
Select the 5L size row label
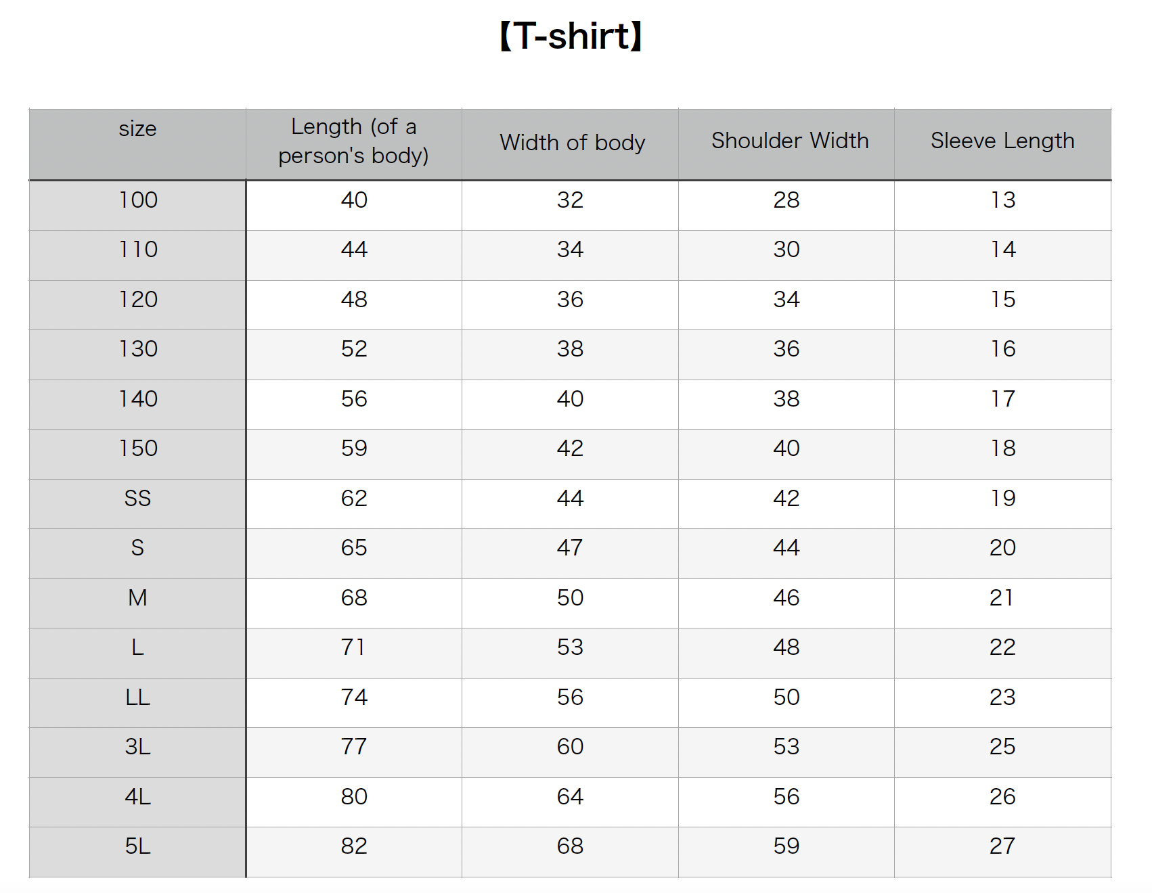tap(137, 846)
